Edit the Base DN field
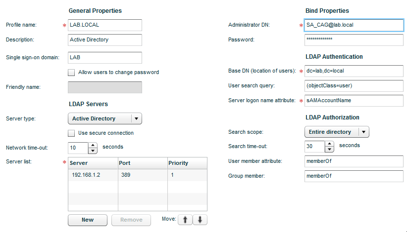The height and width of the screenshot is (232, 407). 354,71
